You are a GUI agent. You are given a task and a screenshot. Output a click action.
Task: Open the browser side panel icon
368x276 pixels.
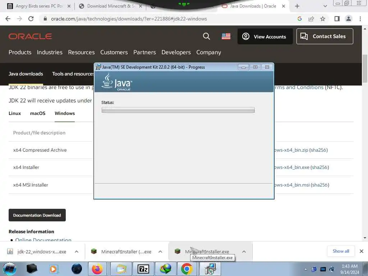(337, 19)
